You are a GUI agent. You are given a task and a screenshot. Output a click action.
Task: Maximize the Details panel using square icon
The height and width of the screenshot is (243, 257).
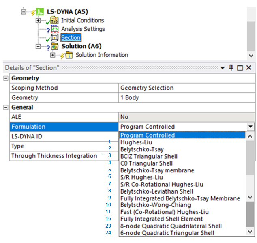(240, 68)
